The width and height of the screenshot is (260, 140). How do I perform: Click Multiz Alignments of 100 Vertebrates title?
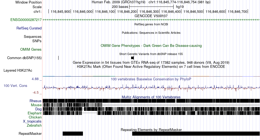[151, 97]
